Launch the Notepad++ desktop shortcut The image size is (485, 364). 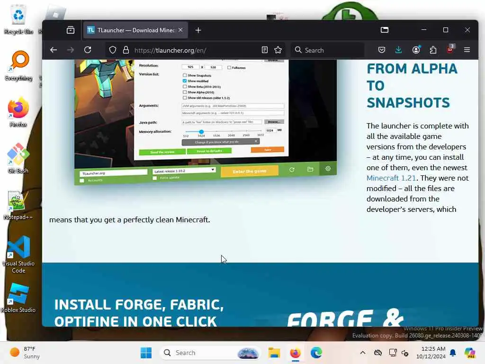tap(18, 205)
